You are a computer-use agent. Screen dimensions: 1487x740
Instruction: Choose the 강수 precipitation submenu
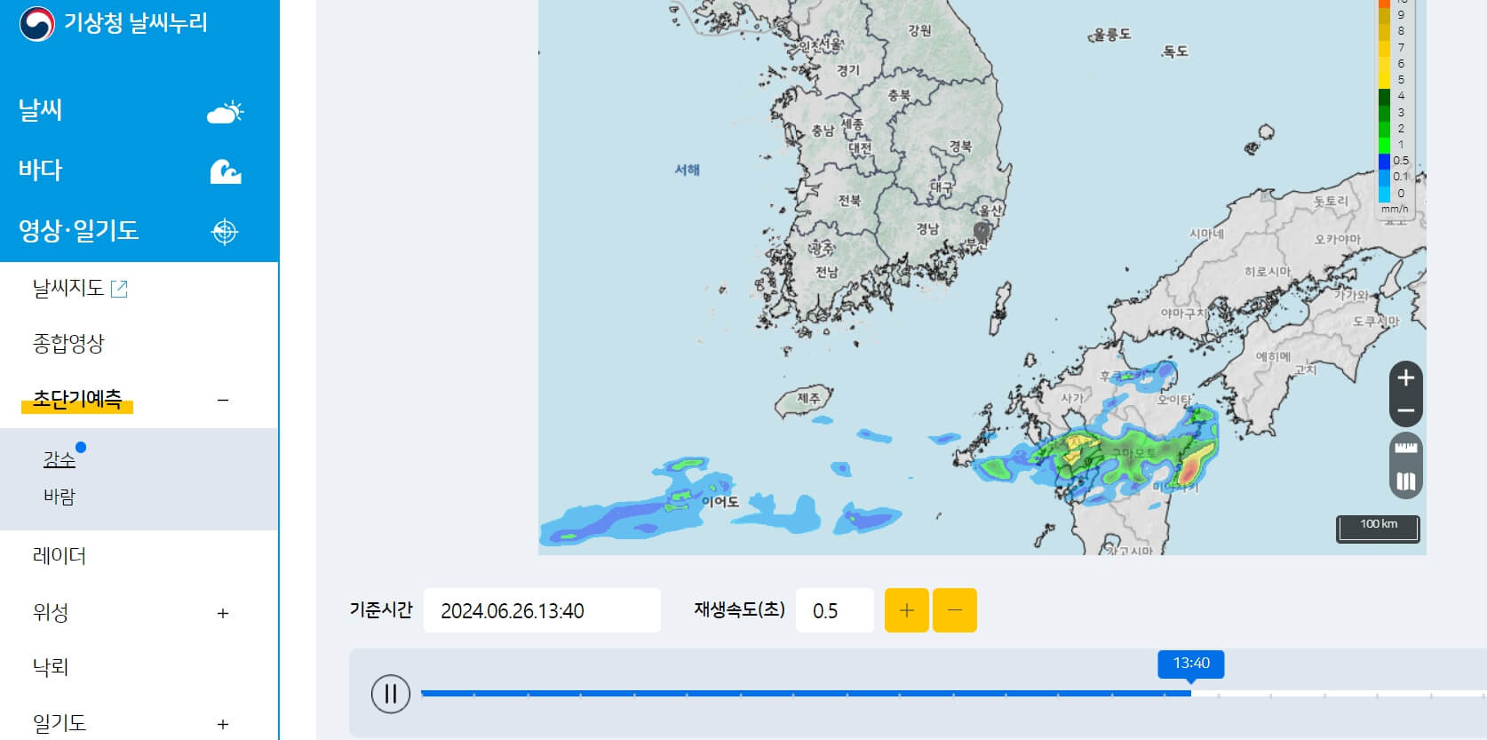(x=60, y=459)
